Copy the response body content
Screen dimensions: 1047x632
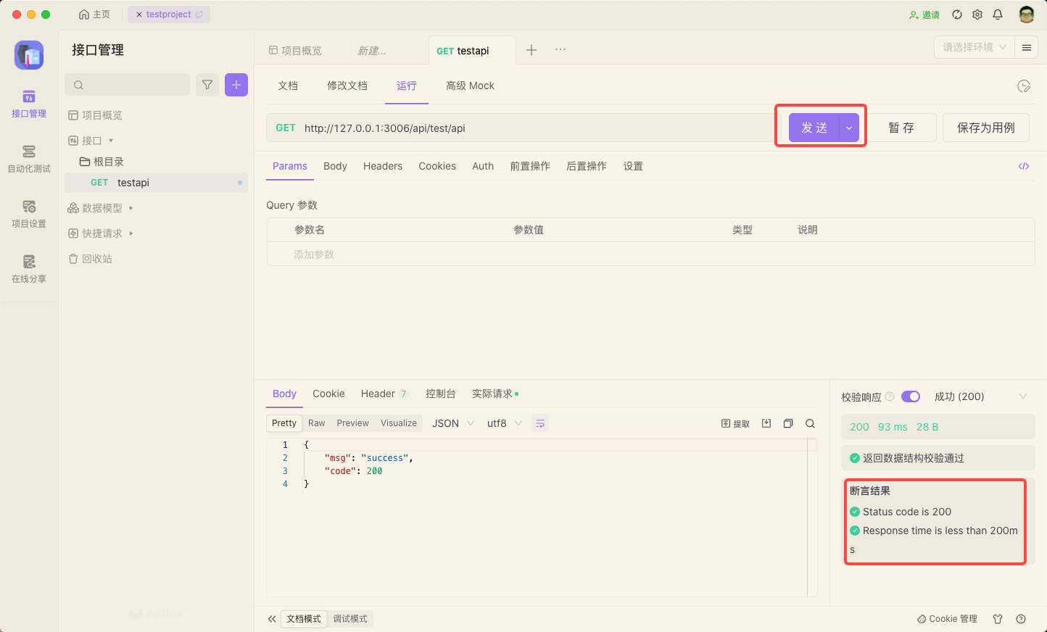click(788, 423)
